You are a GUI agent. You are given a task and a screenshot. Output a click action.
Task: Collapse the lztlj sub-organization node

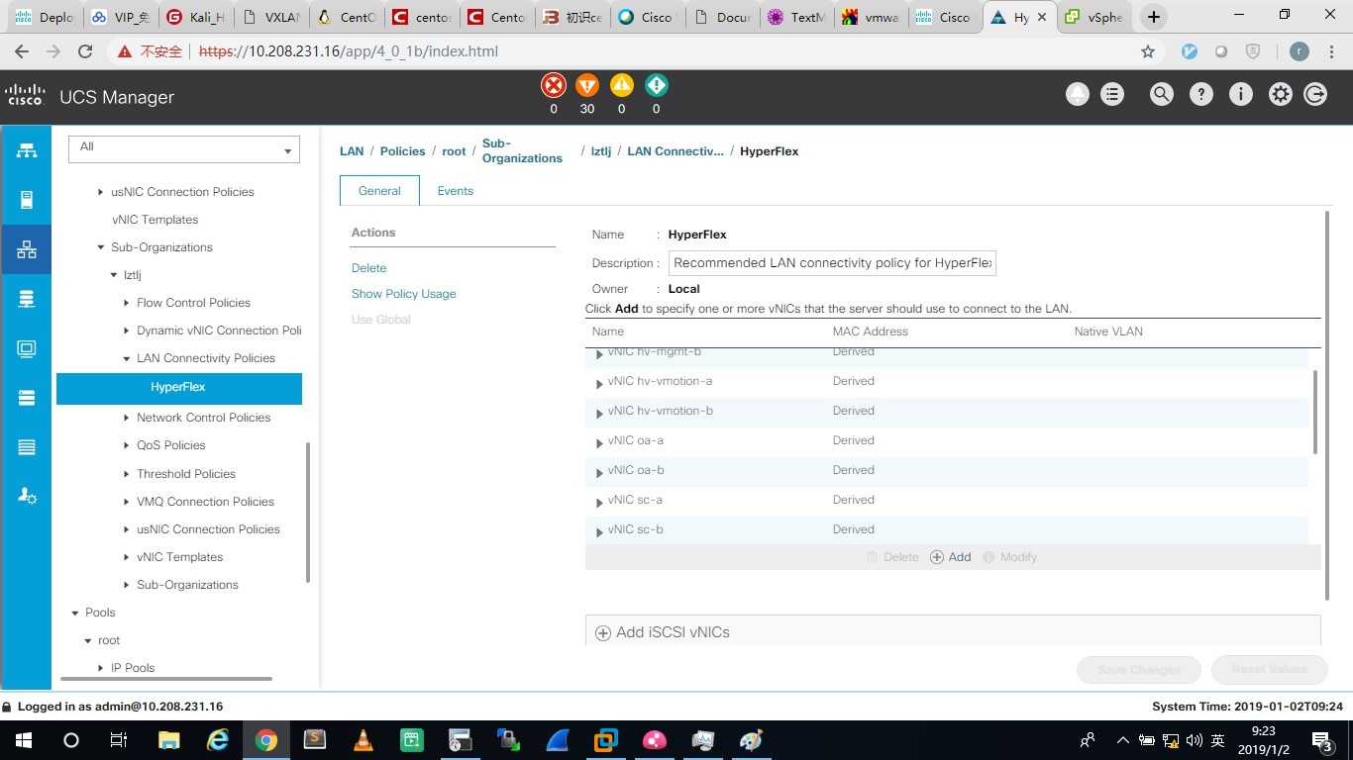[114, 275]
